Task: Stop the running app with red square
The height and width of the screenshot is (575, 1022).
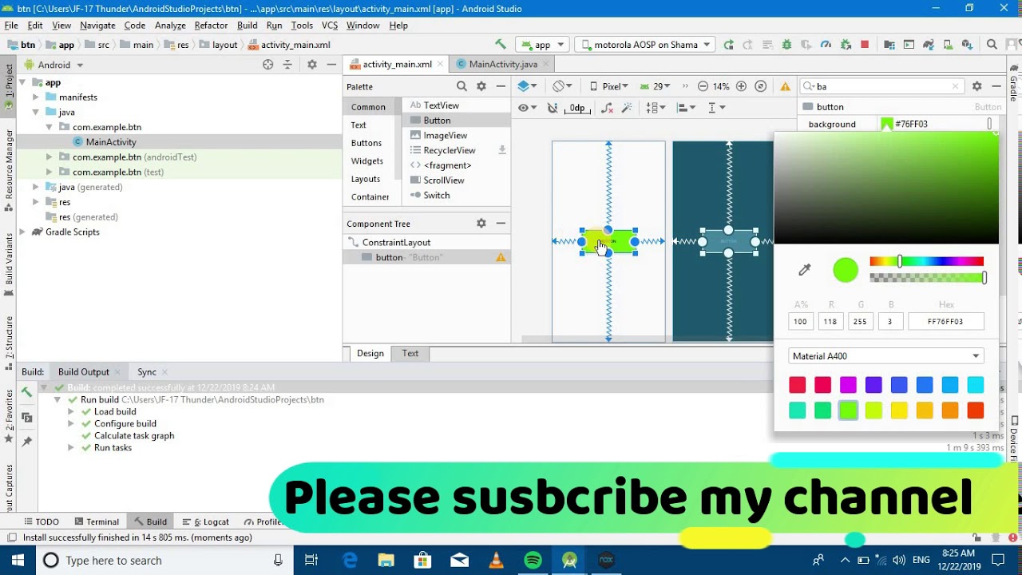Action: coord(865,45)
